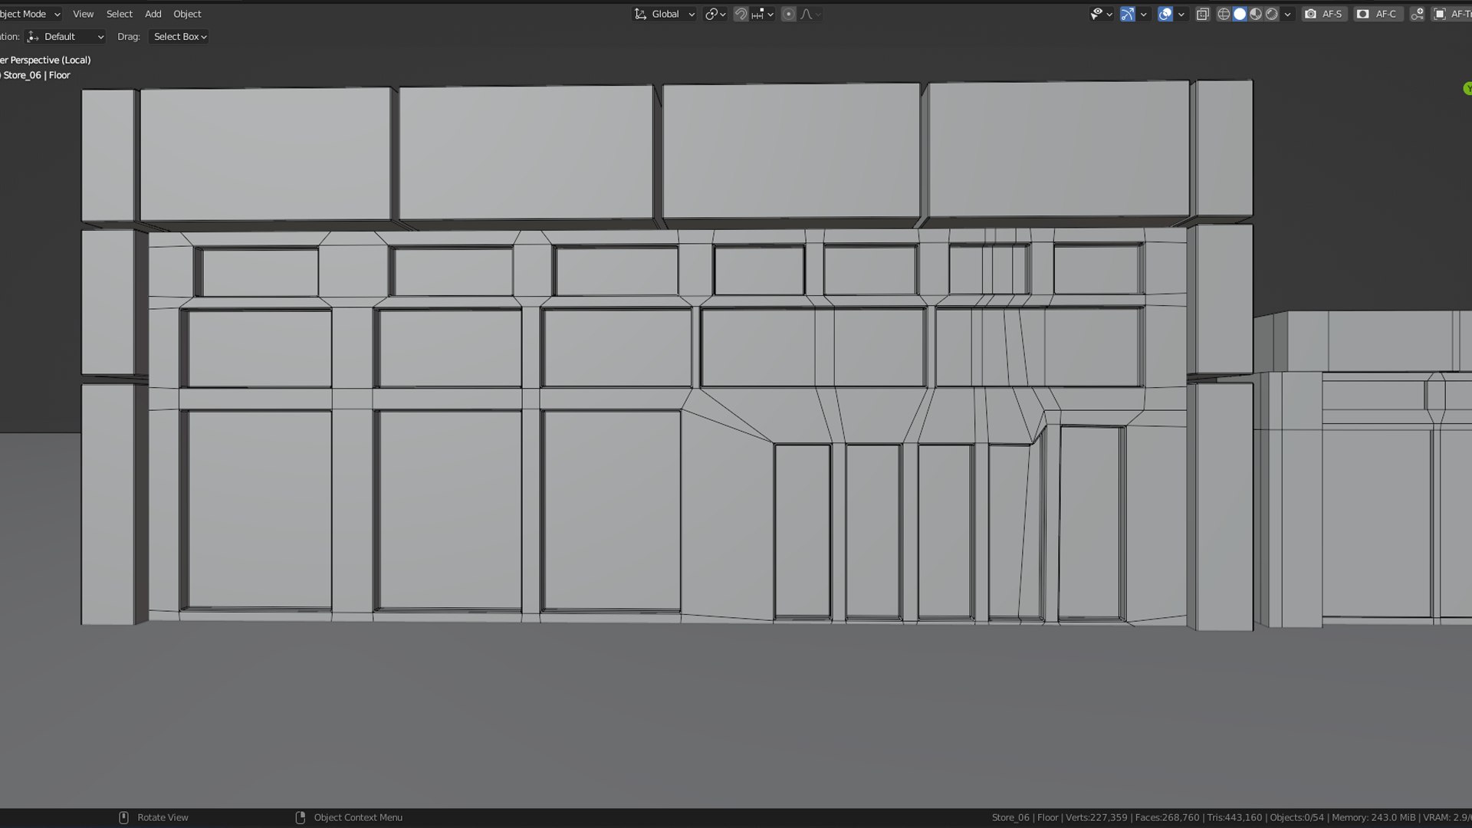The width and height of the screenshot is (1472, 828).
Task: Toggle viewport gizmos icon
Action: point(1127,14)
